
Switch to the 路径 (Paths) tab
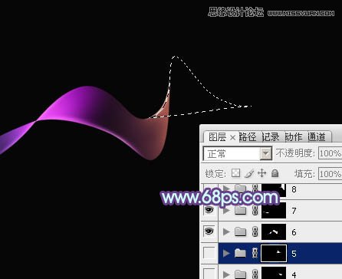pyautogui.click(x=248, y=137)
